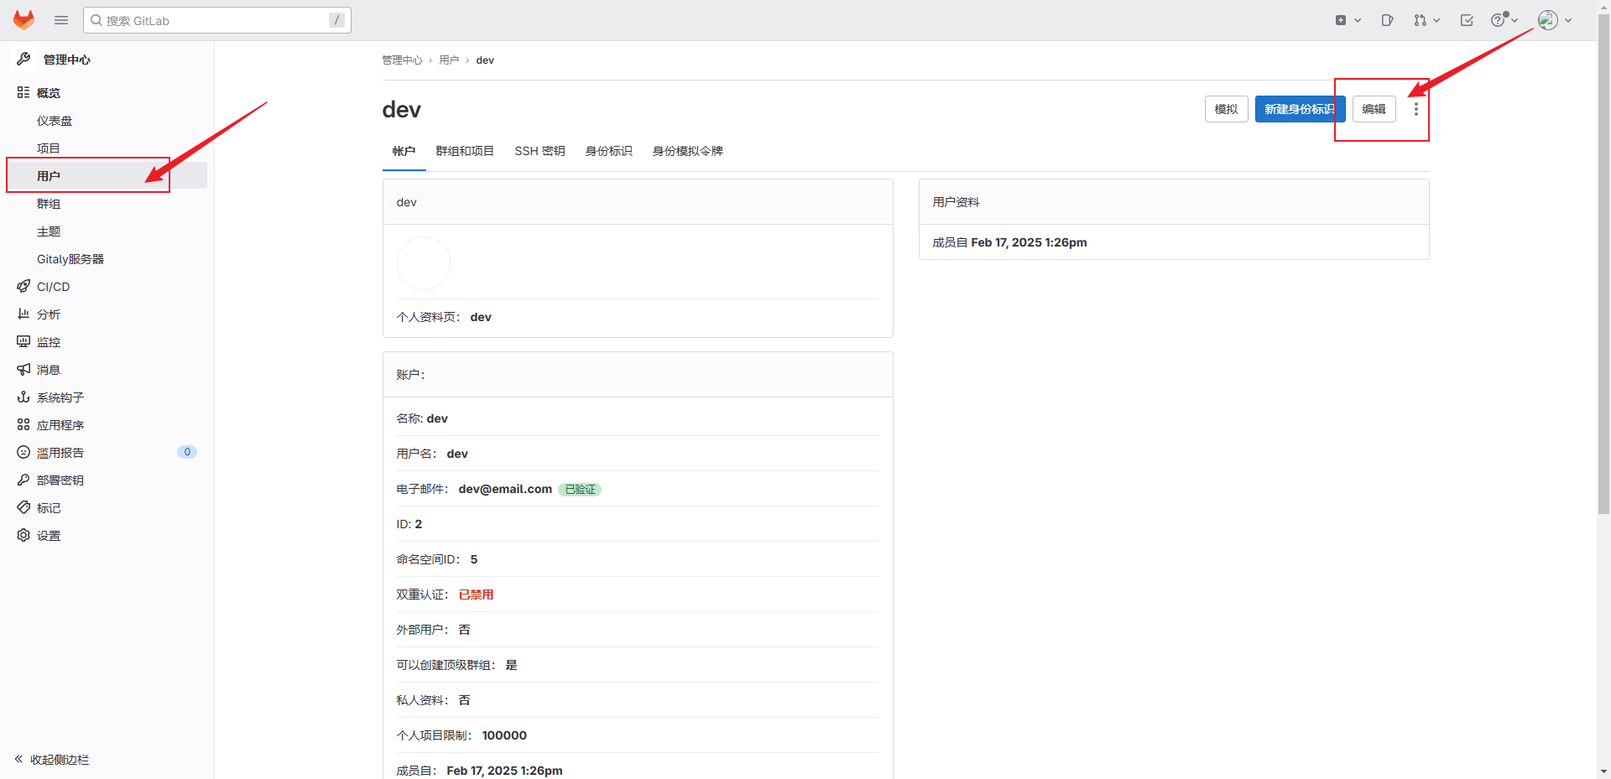Click dev breadcrumb link
The image size is (1611, 779).
[x=485, y=60]
